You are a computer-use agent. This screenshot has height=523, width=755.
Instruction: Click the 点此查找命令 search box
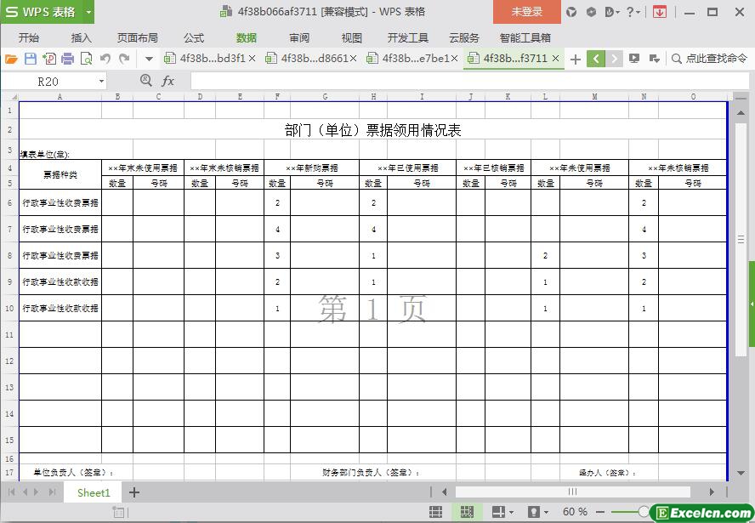click(x=709, y=59)
